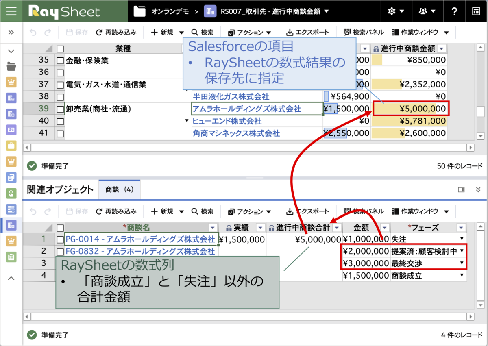This screenshot has width=488, height=346.
Task: Click エクスポート in the 商談 toolbar
Action: point(307,211)
